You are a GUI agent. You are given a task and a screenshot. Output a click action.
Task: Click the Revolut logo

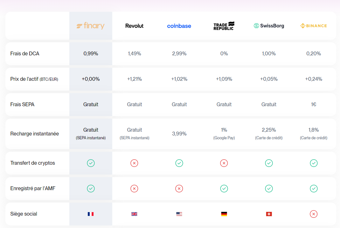[x=134, y=26]
